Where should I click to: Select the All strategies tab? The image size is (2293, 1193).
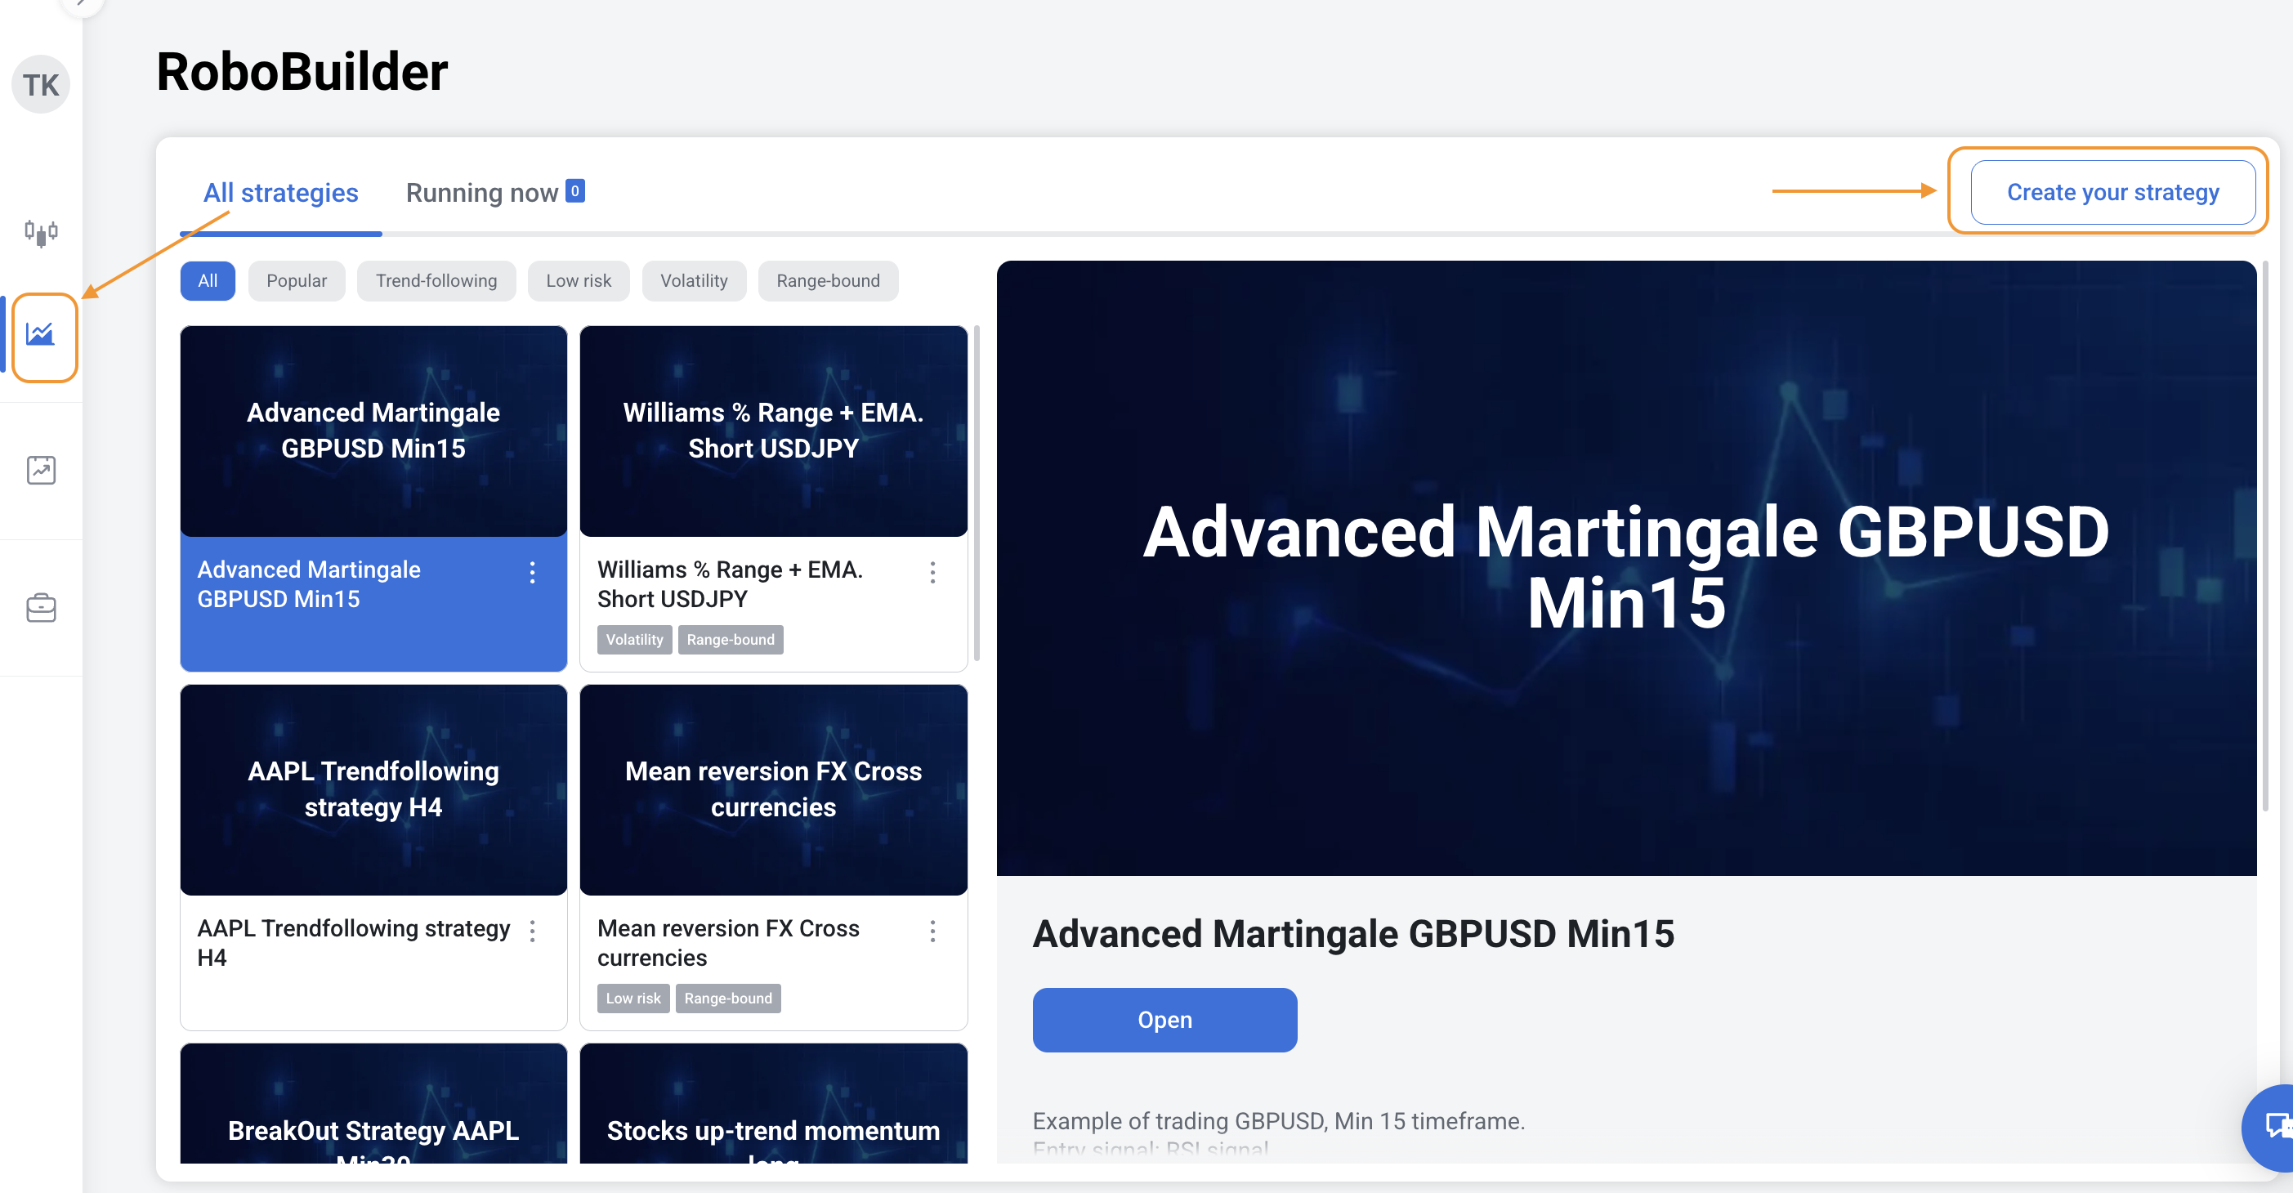click(280, 192)
